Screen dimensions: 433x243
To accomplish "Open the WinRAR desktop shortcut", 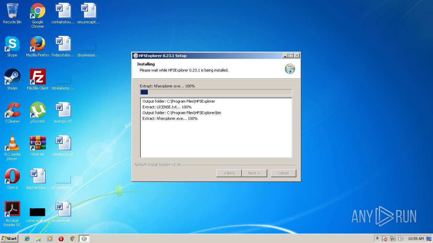I will pos(38,146).
